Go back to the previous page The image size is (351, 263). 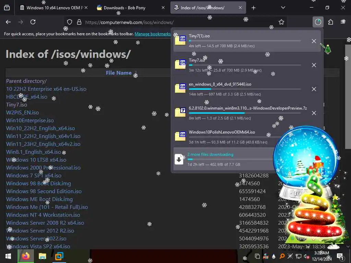8,22
